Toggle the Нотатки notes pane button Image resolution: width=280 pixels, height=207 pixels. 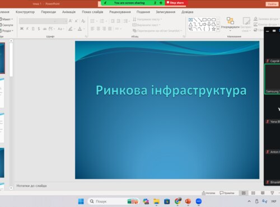208,193
